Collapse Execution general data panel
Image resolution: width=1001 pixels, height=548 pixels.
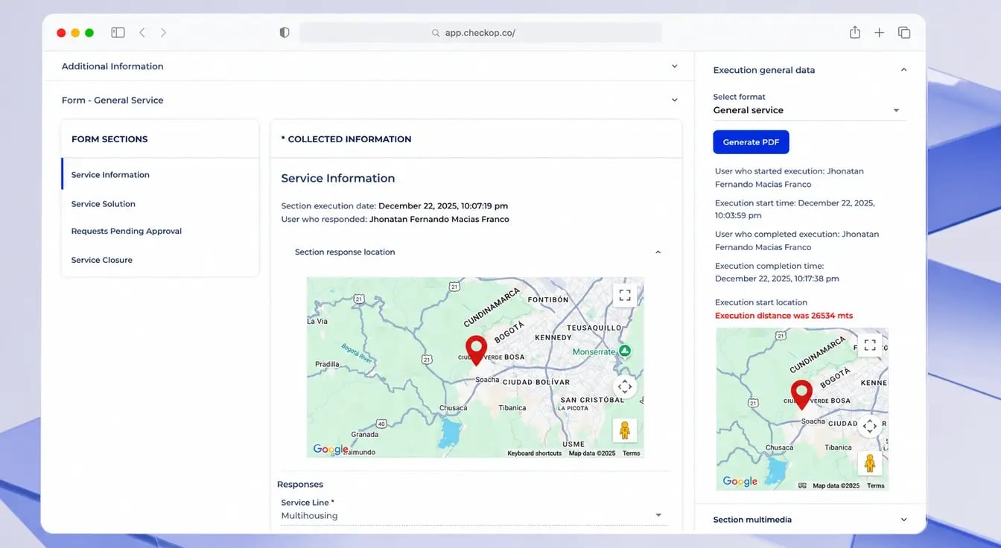pos(903,70)
